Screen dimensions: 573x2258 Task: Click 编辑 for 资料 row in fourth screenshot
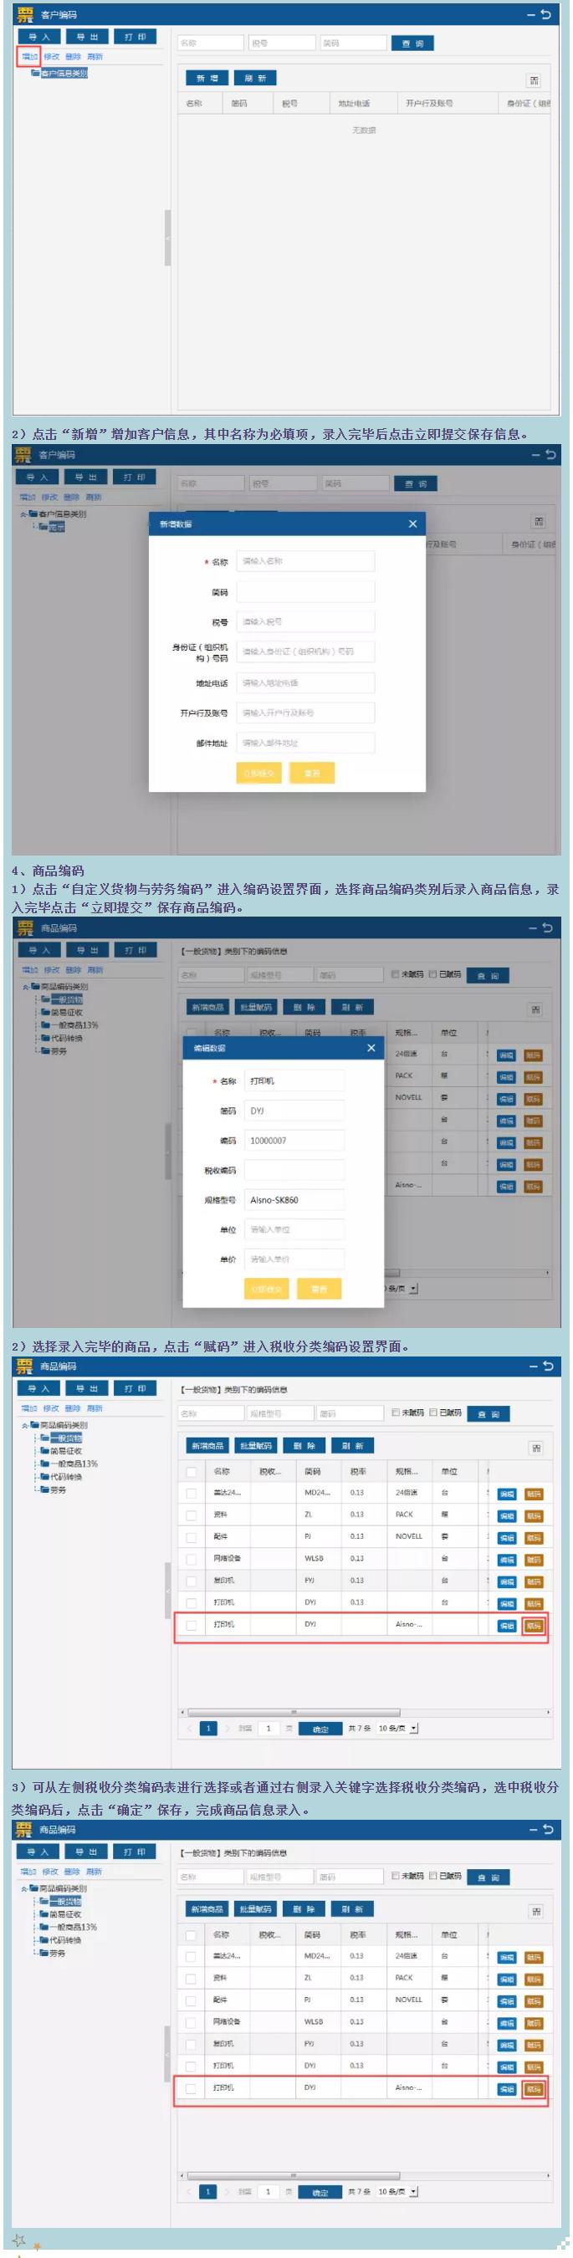point(506,1515)
